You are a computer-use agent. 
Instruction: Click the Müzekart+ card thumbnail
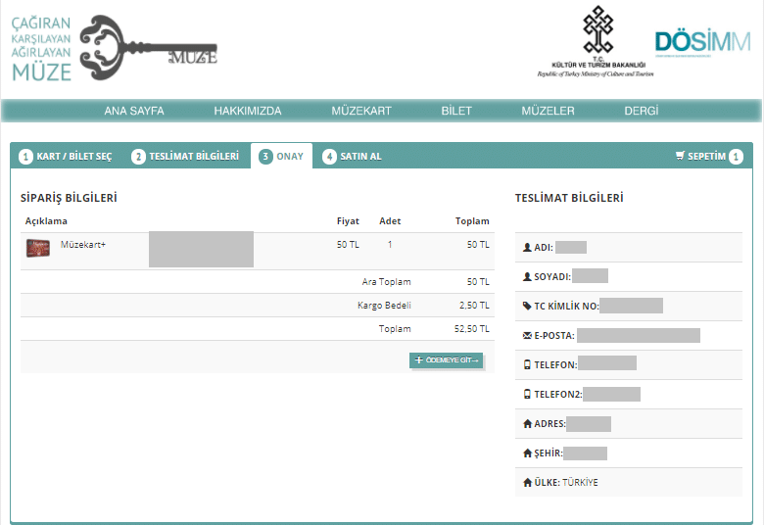(38, 248)
